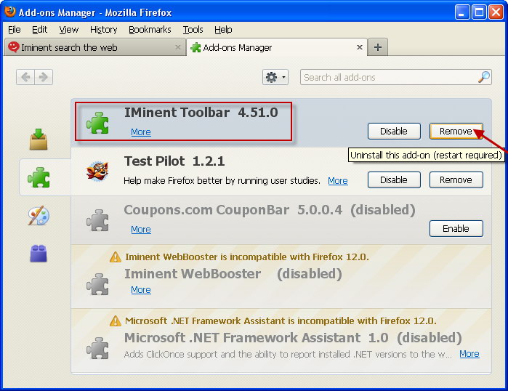Open the Appearance themes sidebar category
This screenshot has height=391, width=508.
pyautogui.click(x=39, y=215)
